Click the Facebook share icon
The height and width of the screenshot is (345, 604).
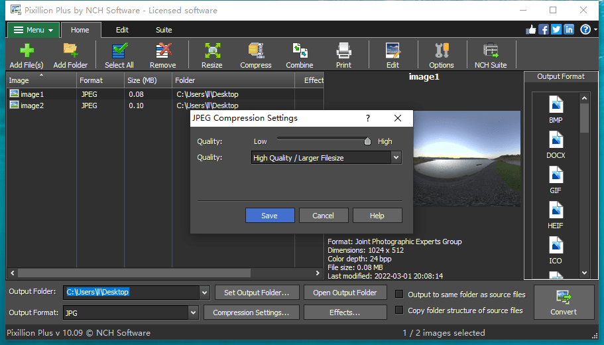(x=544, y=29)
